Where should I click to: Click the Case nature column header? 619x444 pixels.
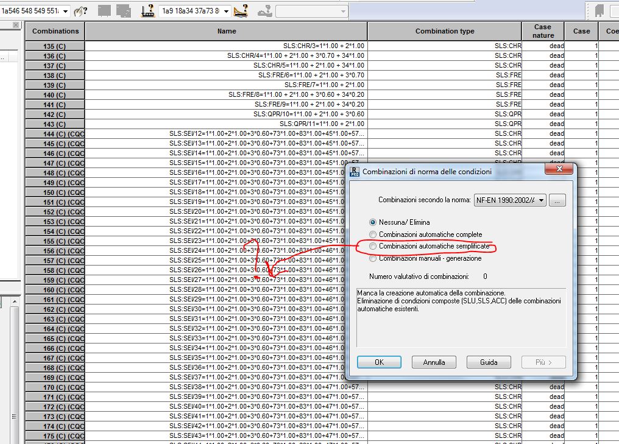(x=543, y=31)
